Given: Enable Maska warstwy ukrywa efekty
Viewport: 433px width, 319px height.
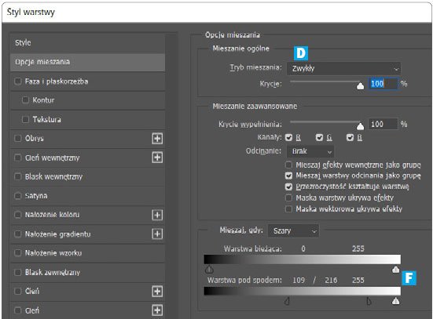Looking at the screenshot, I should pyautogui.click(x=288, y=198).
